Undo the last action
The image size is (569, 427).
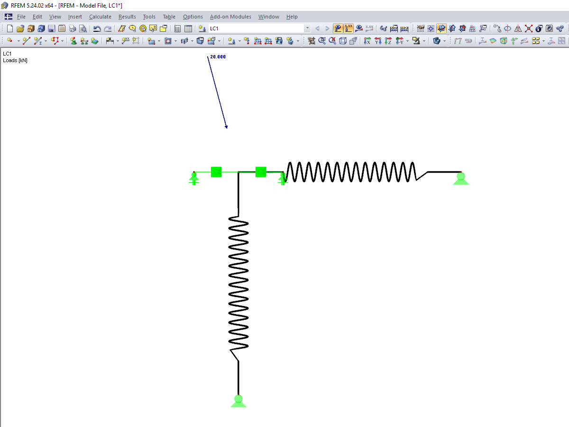point(97,28)
